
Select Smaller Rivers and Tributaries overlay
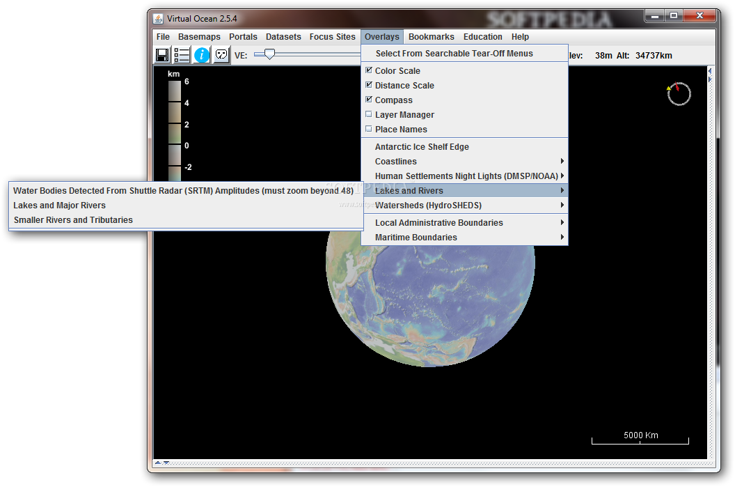pos(186,219)
